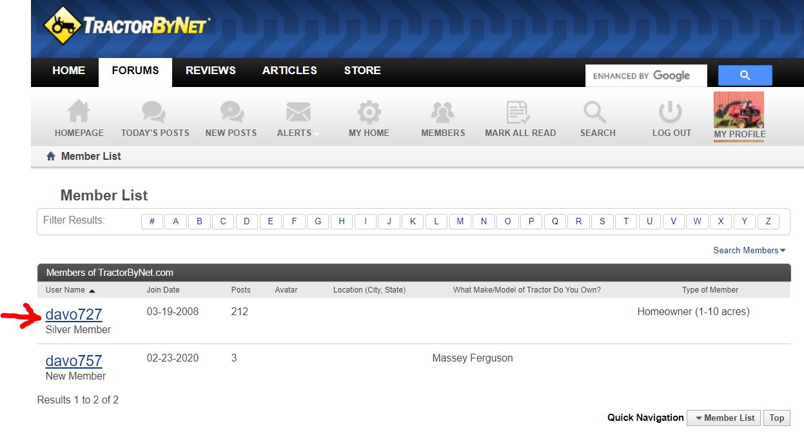804x435 pixels.
Task: Open the Store nav tab
Action: [362, 71]
